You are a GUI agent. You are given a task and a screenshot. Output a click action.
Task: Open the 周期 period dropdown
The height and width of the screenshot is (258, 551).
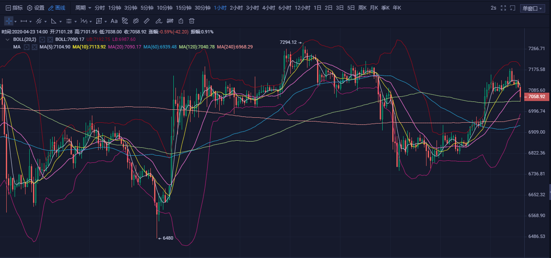click(83, 8)
